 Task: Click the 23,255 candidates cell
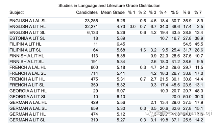point(91,21)
